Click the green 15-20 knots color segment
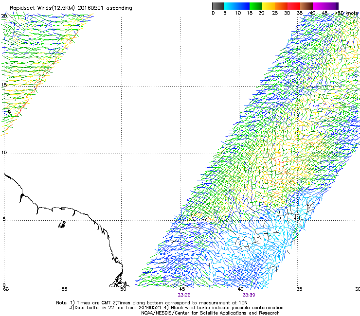 coord(256,6)
